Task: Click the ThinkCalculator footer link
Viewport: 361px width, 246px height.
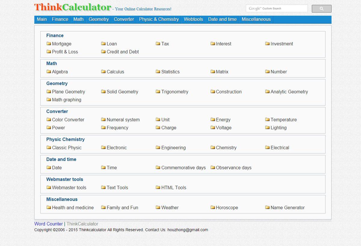Action: 82,224
